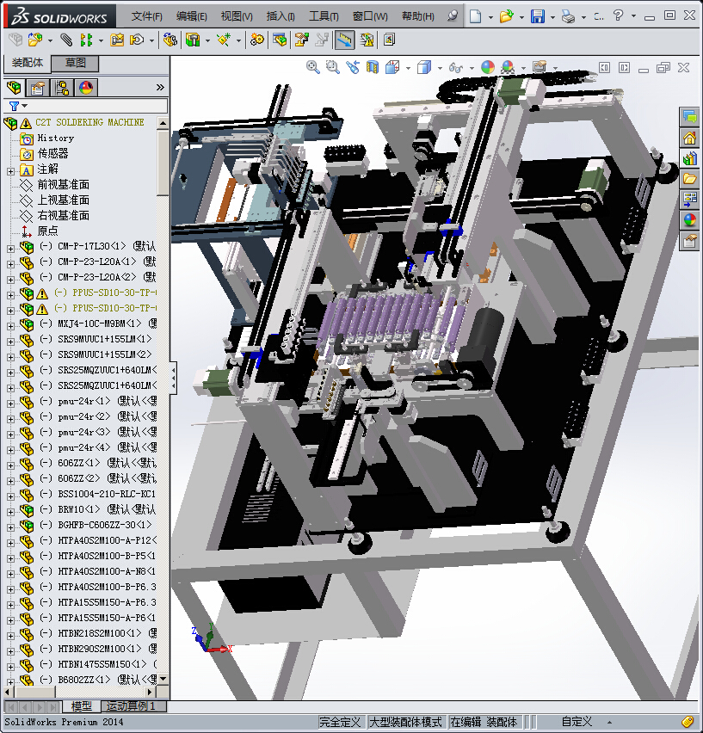Expand the dropdown arrow next to Save

click(x=552, y=17)
